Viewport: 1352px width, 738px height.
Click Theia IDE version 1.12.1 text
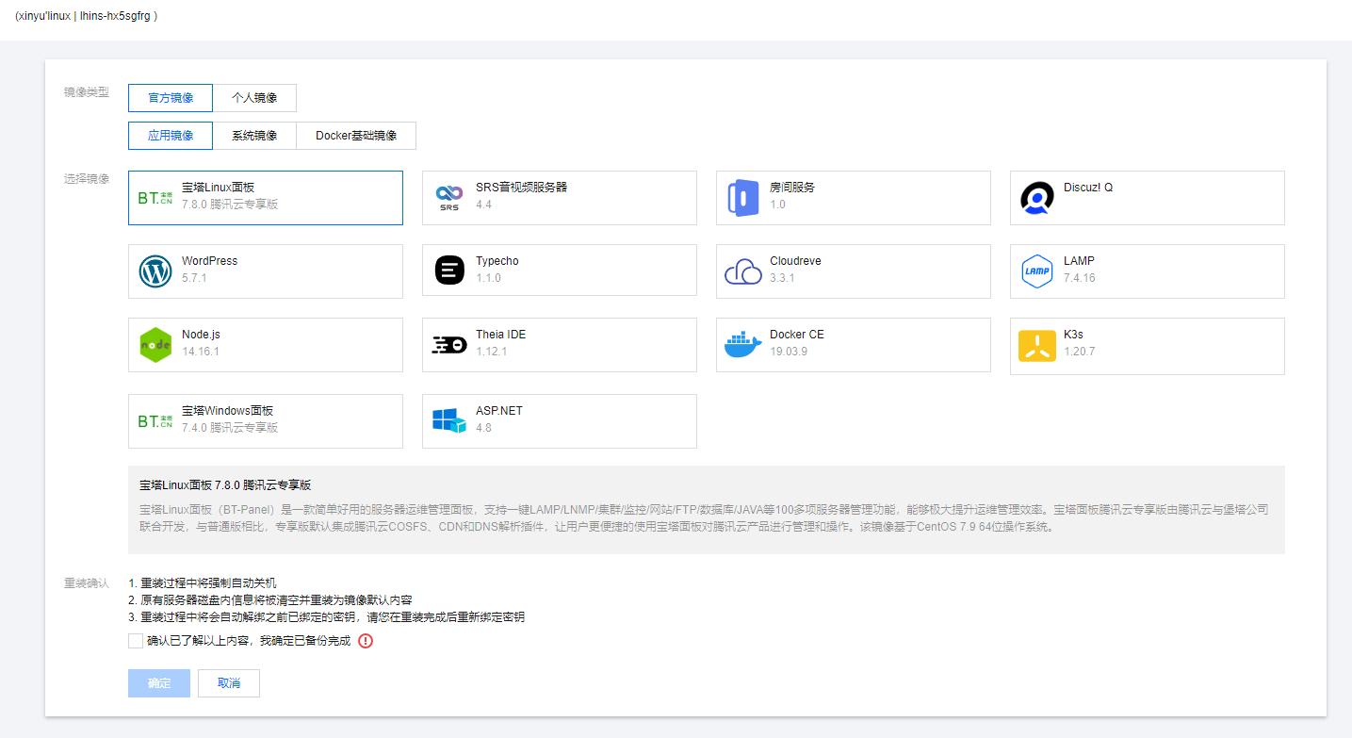point(492,352)
